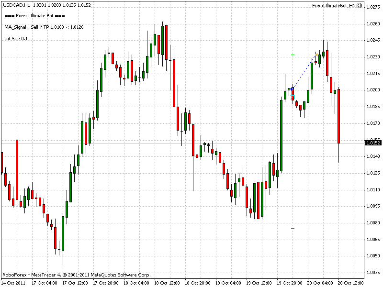Click the '17 Oct 12:00' time axis label
The image size is (383, 287).
(x=75, y=283)
